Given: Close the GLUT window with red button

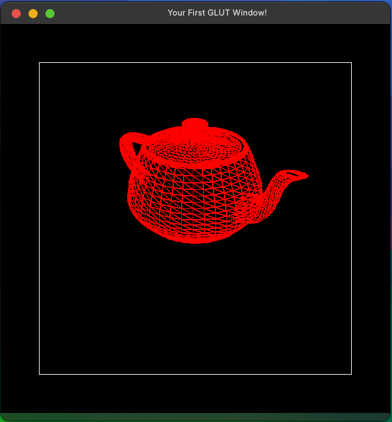Looking at the screenshot, I should [16, 13].
